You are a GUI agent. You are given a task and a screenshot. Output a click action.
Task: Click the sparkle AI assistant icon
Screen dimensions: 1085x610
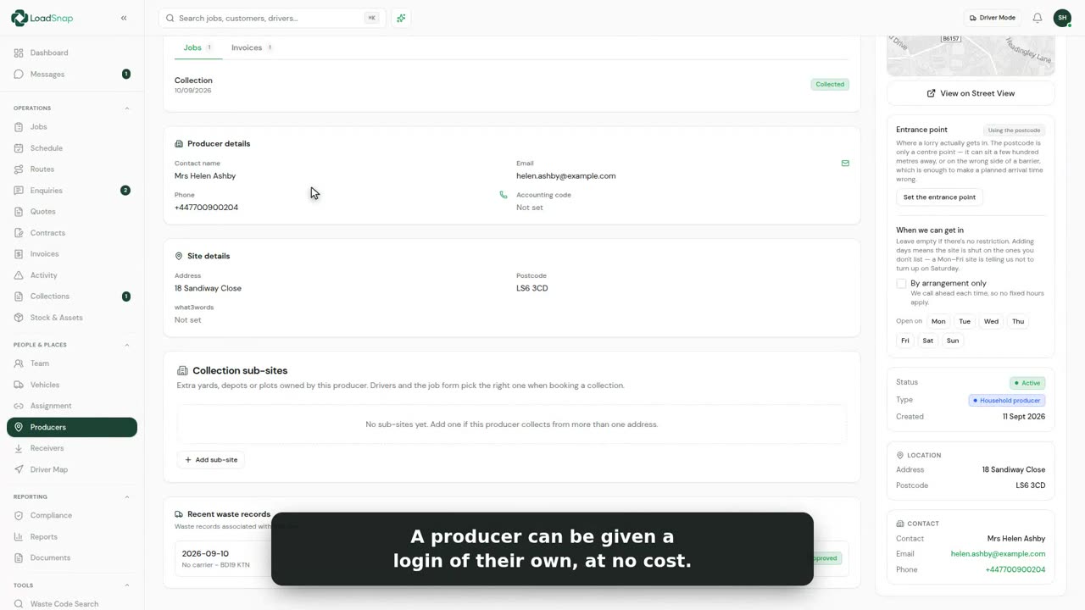coord(401,18)
